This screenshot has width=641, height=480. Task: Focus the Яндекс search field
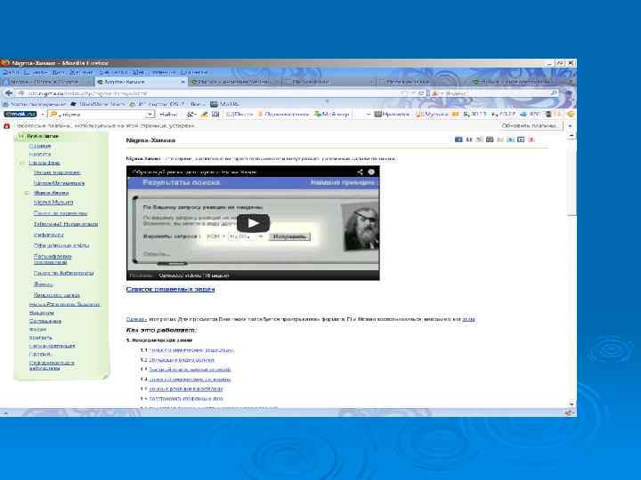coord(493,93)
